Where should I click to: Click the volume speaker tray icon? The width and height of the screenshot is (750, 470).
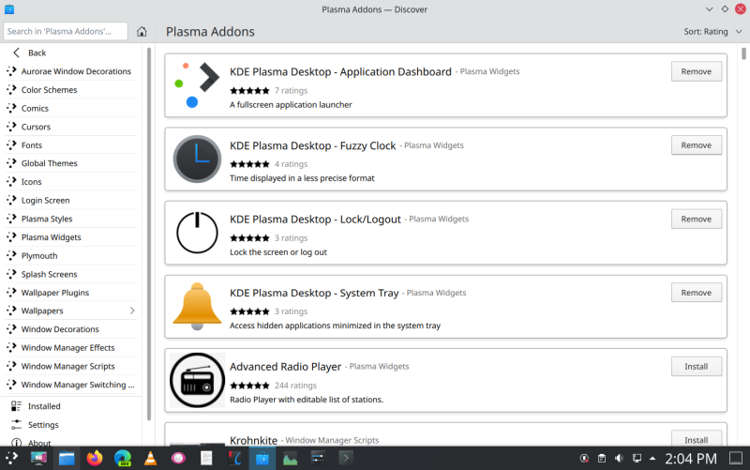(619, 458)
